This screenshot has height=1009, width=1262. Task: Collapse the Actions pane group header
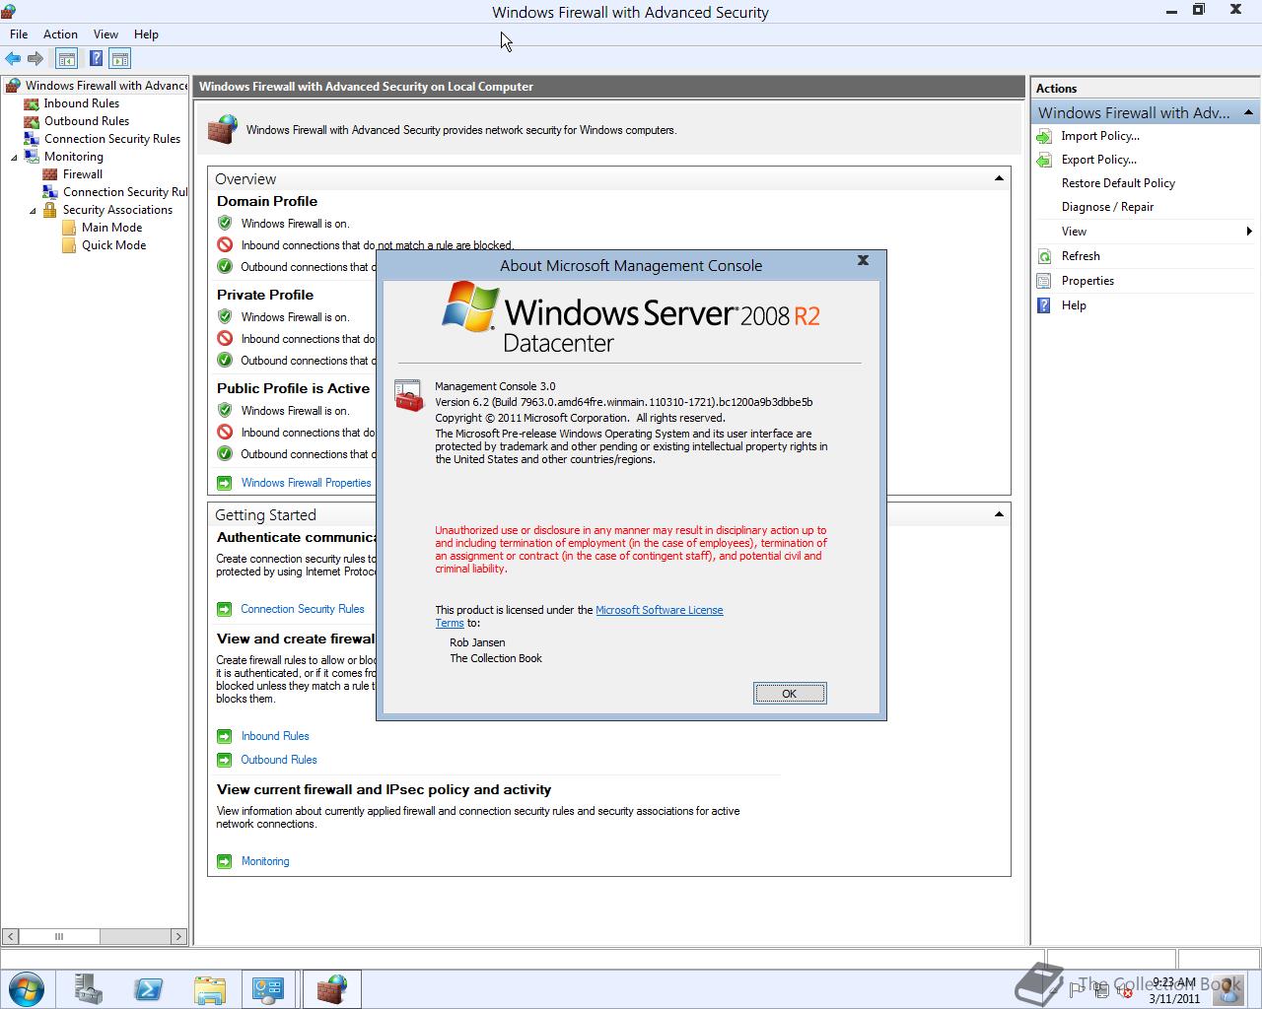click(1248, 112)
